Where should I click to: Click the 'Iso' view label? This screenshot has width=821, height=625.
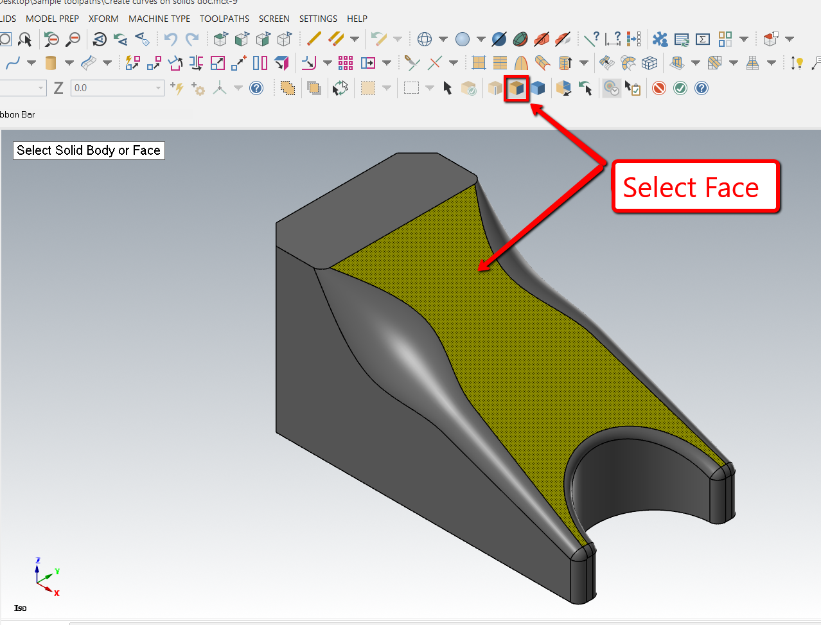pyautogui.click(x=21, y=608)
